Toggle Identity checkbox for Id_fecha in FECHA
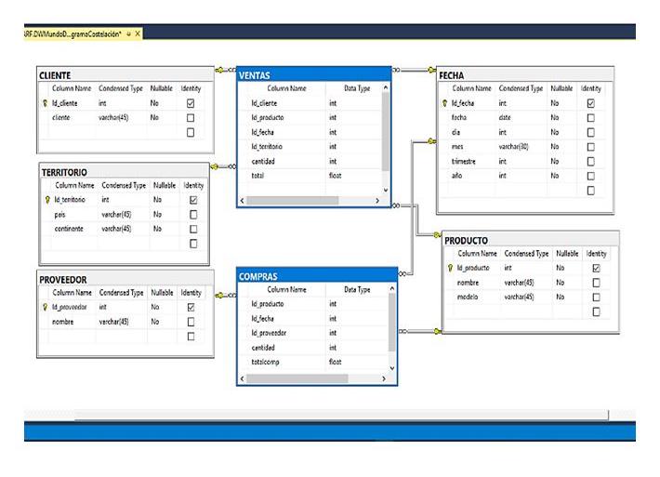Viewport: 660px width, 477px height. coord(591,103)
